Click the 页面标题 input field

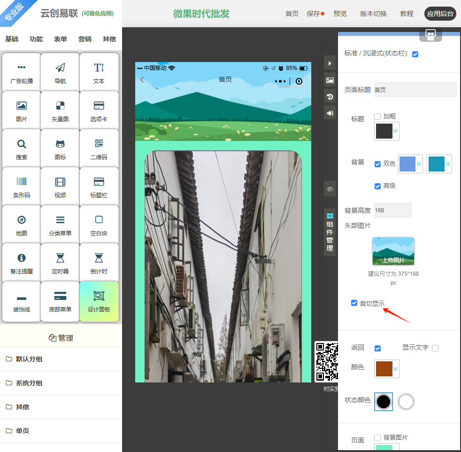coord(415,90)
